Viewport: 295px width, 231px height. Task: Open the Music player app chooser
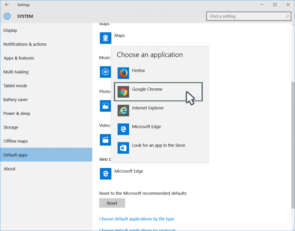point(105,72)
